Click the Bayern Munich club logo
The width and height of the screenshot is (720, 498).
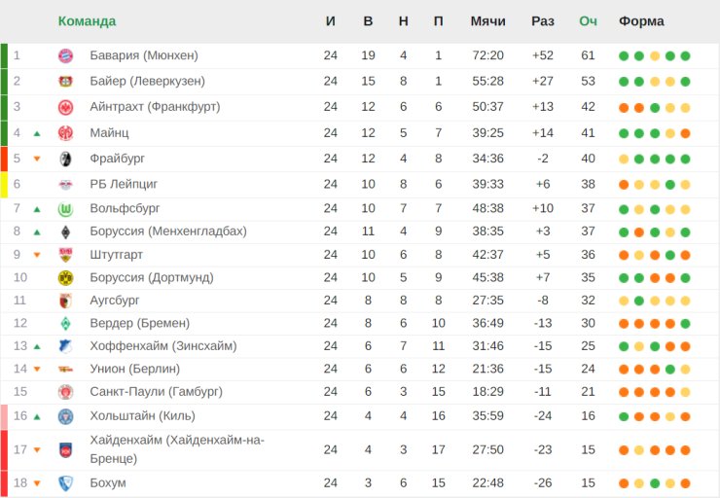pyautogui.click(x=65, y=56)
